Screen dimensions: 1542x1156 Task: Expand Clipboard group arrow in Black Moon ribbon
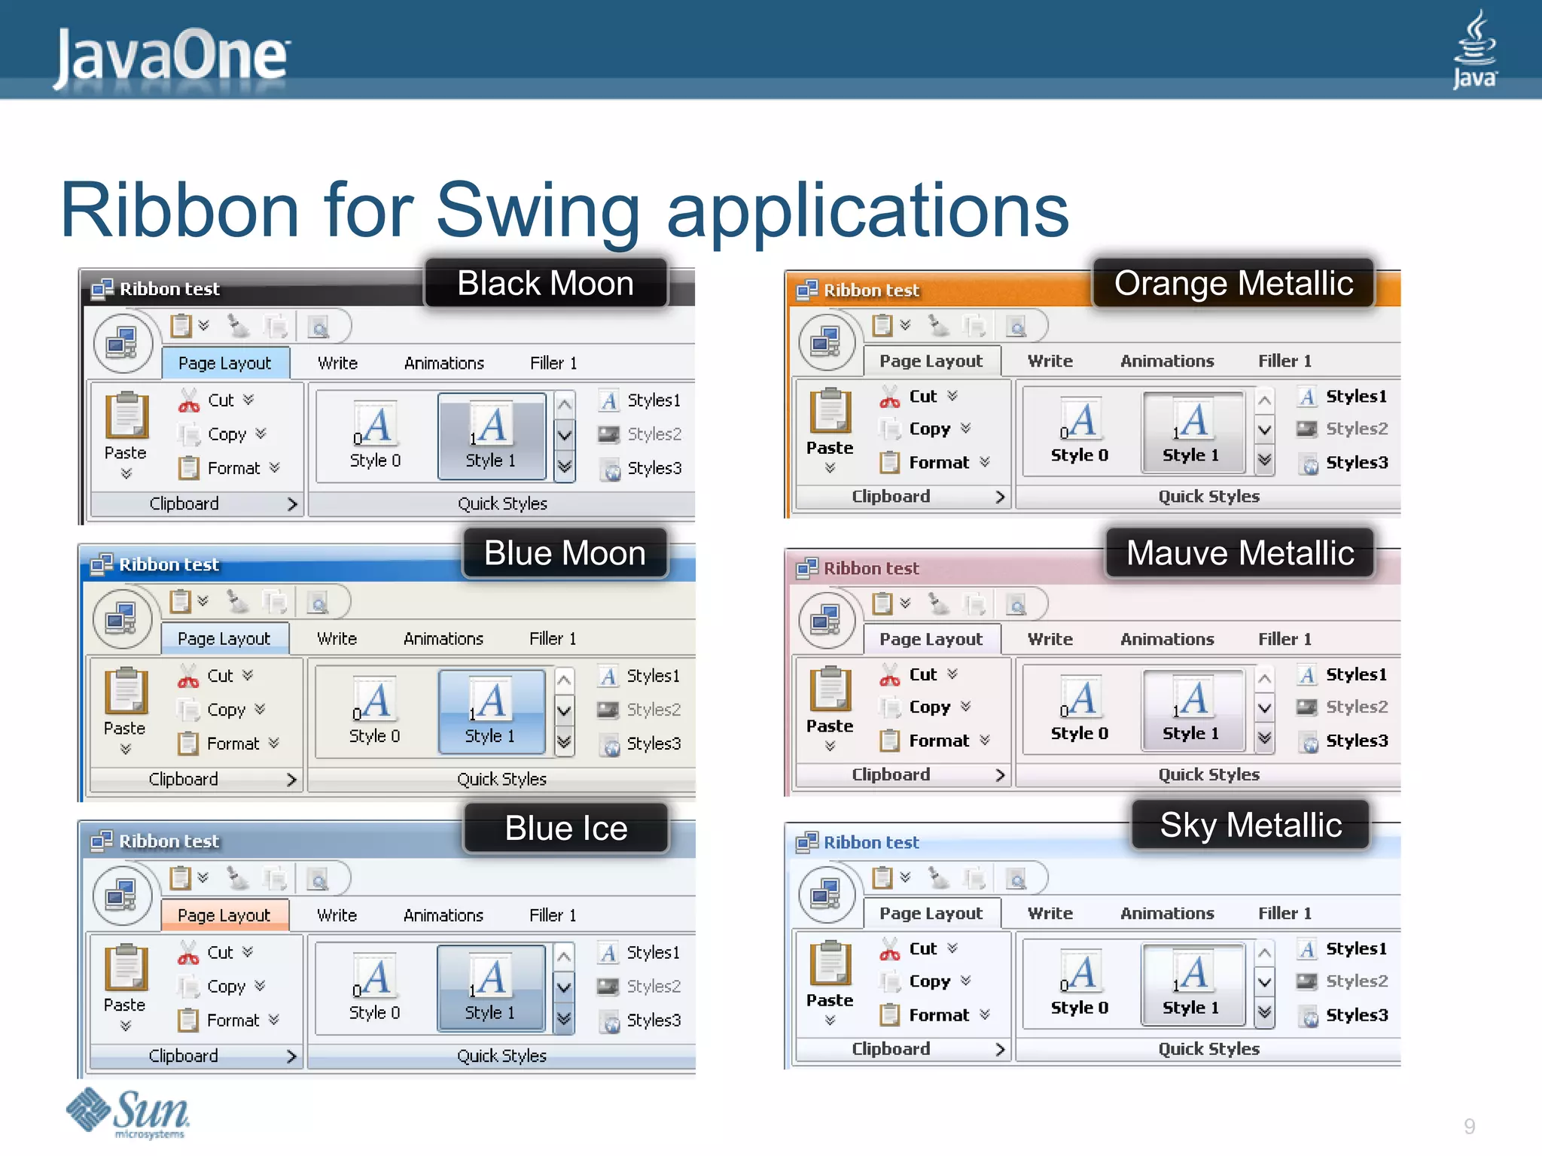[292, 504]
